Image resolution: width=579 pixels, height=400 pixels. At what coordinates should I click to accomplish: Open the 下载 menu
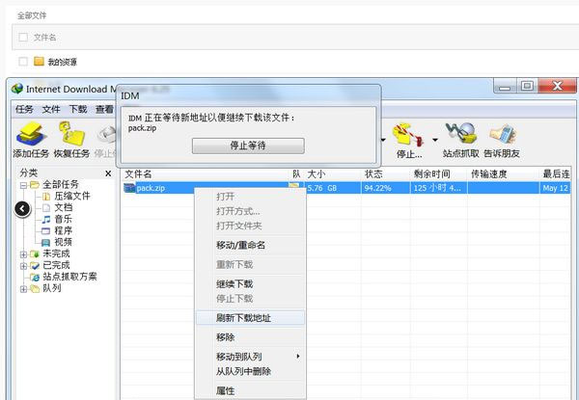[78, 109]
